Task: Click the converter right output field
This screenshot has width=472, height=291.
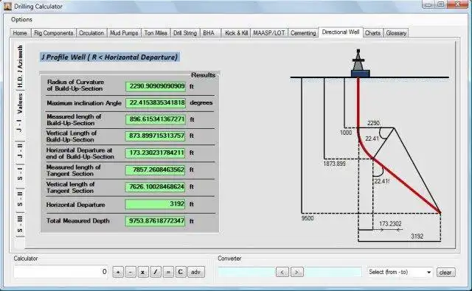Action: tap(333, 272)
